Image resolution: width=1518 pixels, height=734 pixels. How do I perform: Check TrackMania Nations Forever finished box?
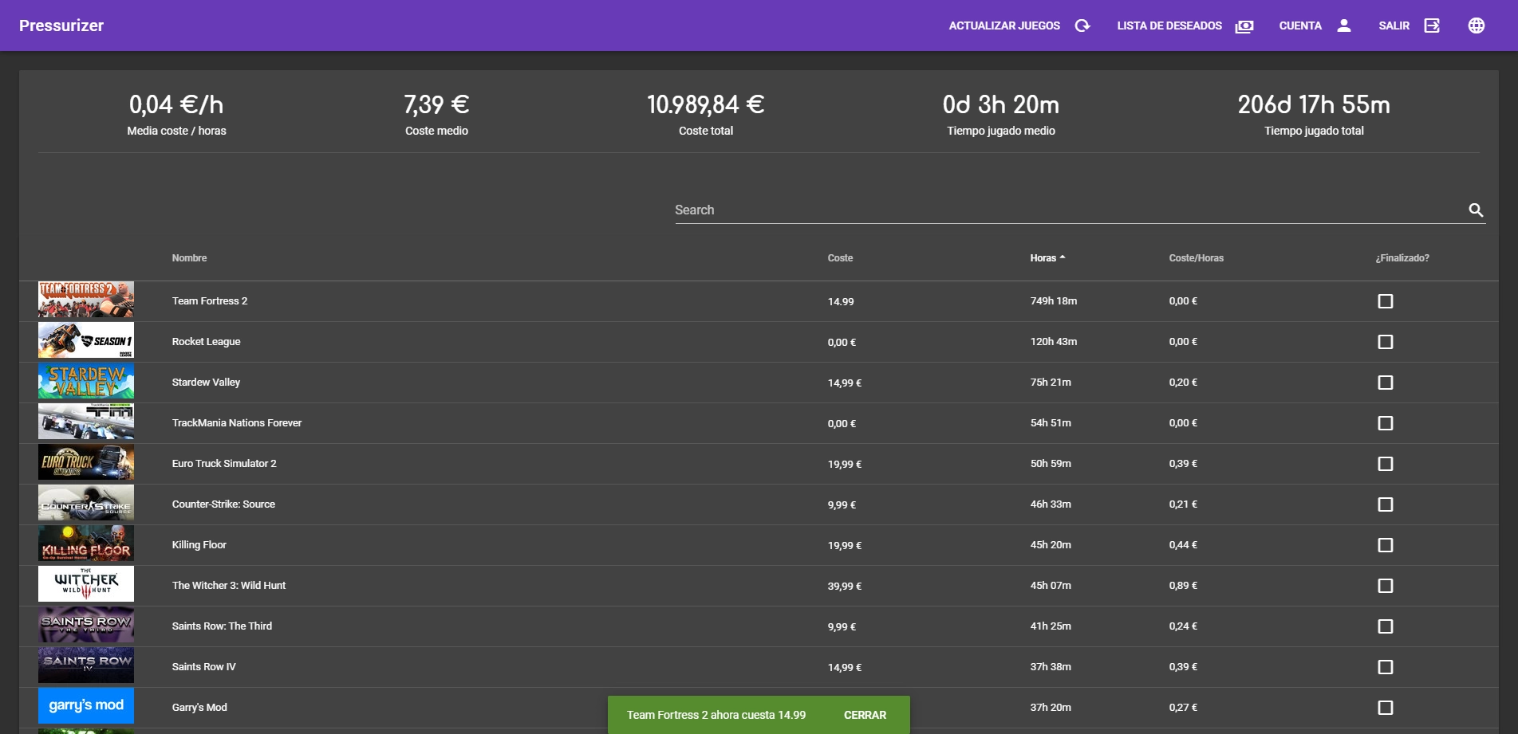[1386, 423]
